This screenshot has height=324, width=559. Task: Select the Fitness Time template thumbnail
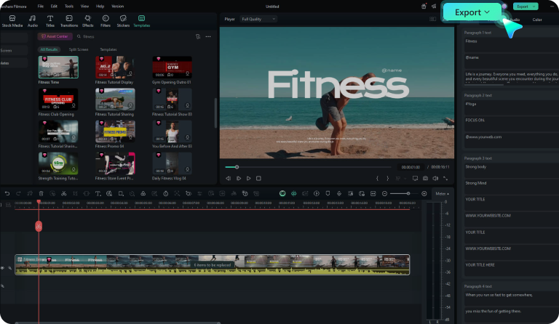[58, 67]
